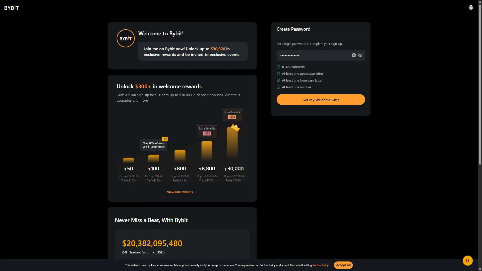Click the Bybit logo in header
This screenshot has height=271, width=482.
(x=12, y=8)
